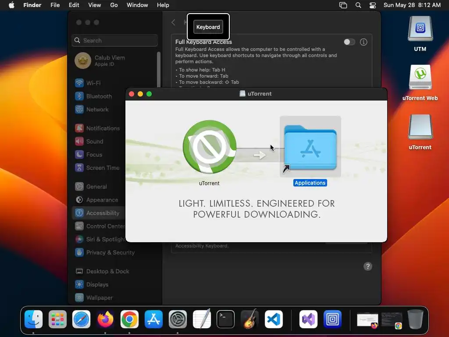Image resolution: width=449 pixels, height=337 pixels.
Task: Launch Google Chrome from the Dock
Action: [129, 319]
